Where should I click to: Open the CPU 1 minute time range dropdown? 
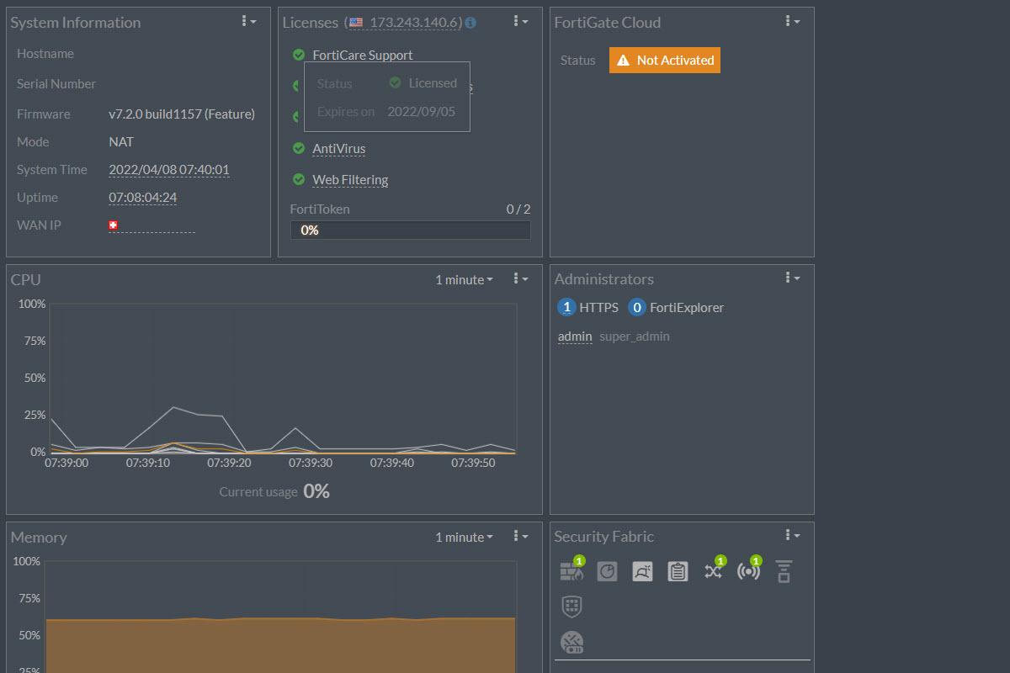pos(464,279)
